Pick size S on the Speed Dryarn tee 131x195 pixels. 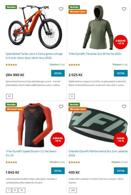(9, 190)
